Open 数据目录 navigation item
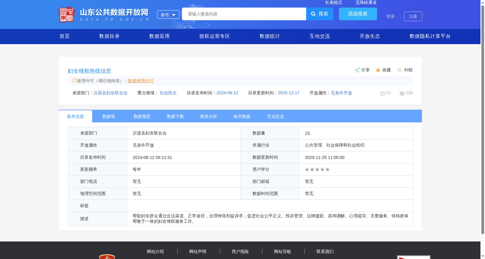Viewport: 485px width, 259px height. coord(109,36)
